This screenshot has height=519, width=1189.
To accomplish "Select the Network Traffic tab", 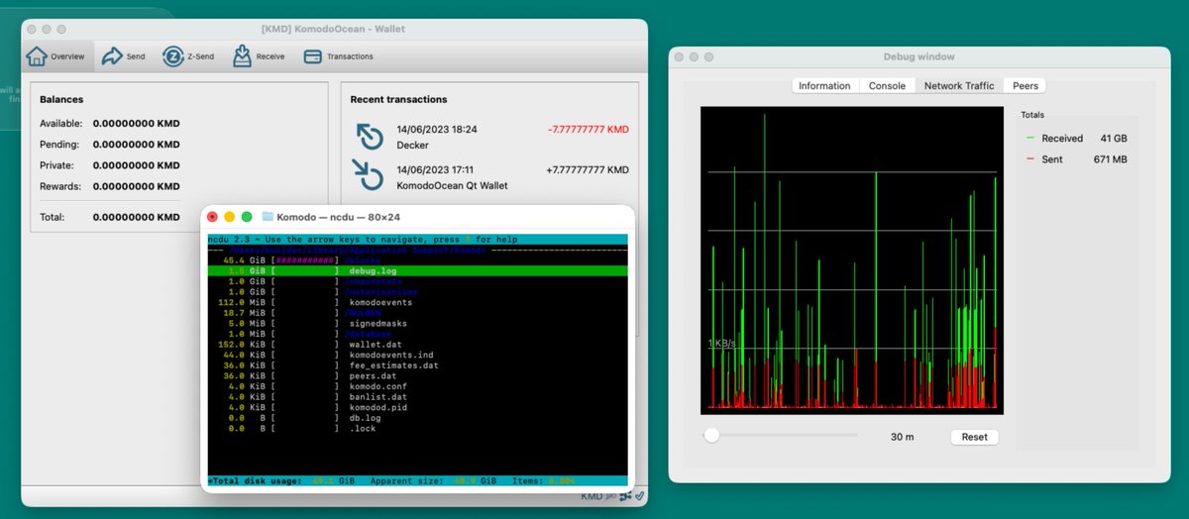I will coord(959,86).
